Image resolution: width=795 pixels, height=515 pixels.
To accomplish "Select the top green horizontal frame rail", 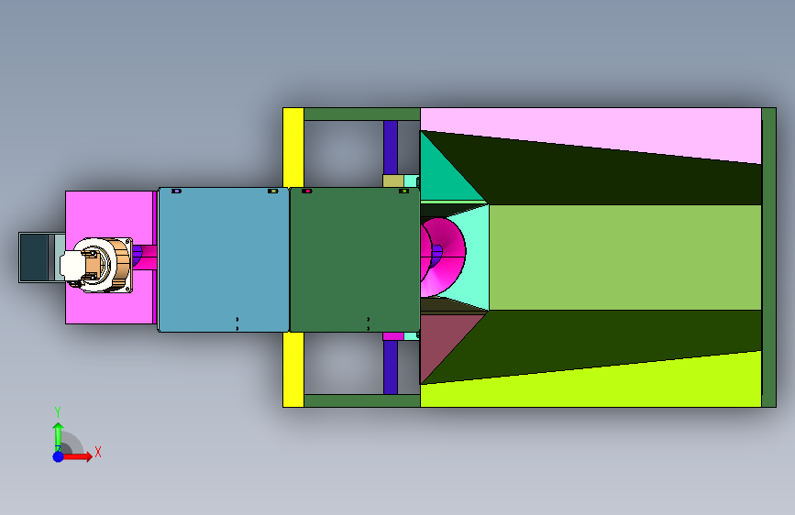I will point(362,114).
